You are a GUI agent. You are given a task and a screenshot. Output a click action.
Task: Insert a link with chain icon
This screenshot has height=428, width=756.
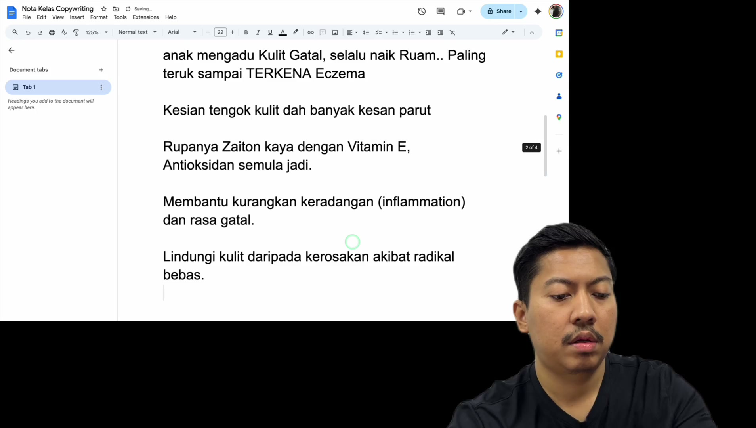coord(311,32)
